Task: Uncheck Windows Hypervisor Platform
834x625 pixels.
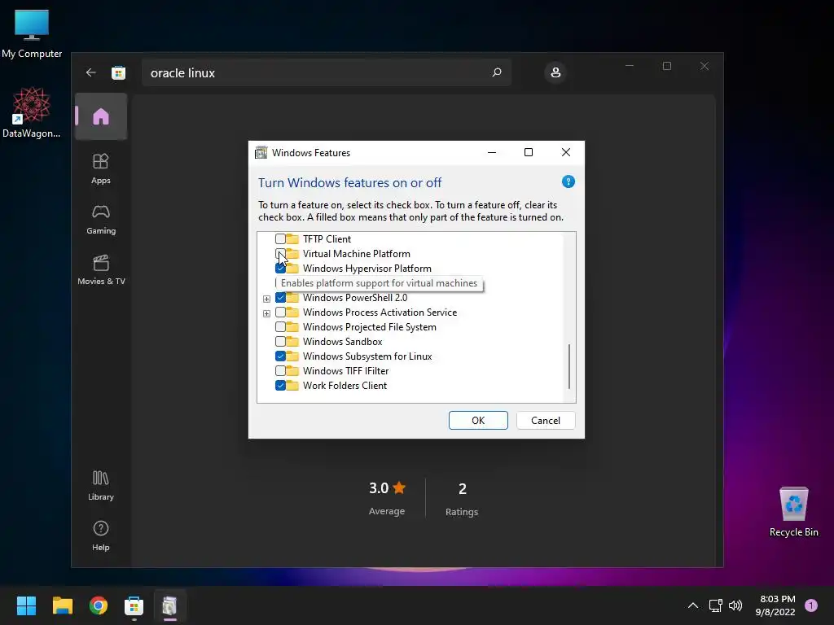Action: [280, 269]
